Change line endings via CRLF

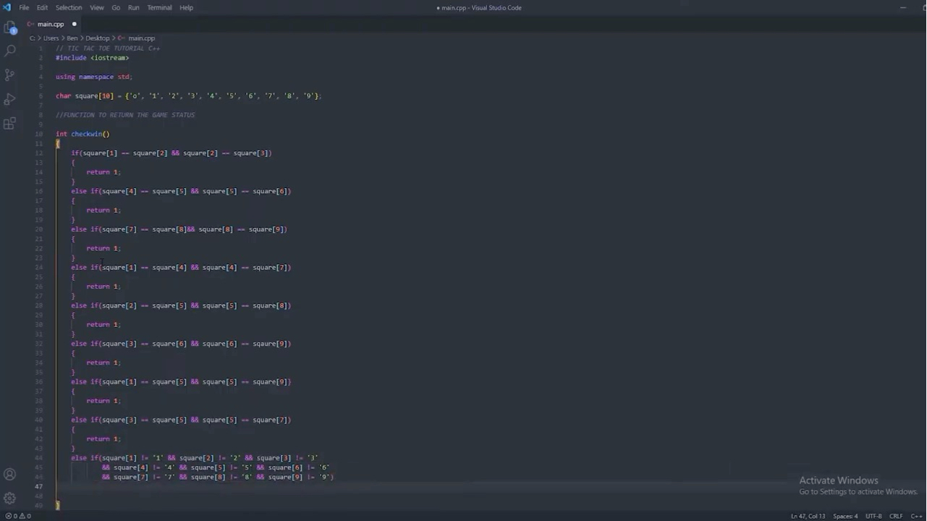click(896, 516)
